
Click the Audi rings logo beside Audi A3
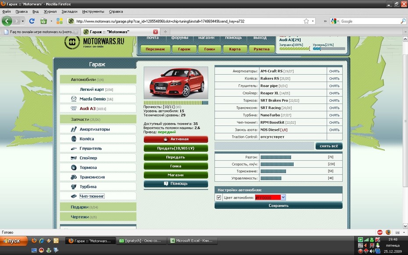tap(74, 108)
